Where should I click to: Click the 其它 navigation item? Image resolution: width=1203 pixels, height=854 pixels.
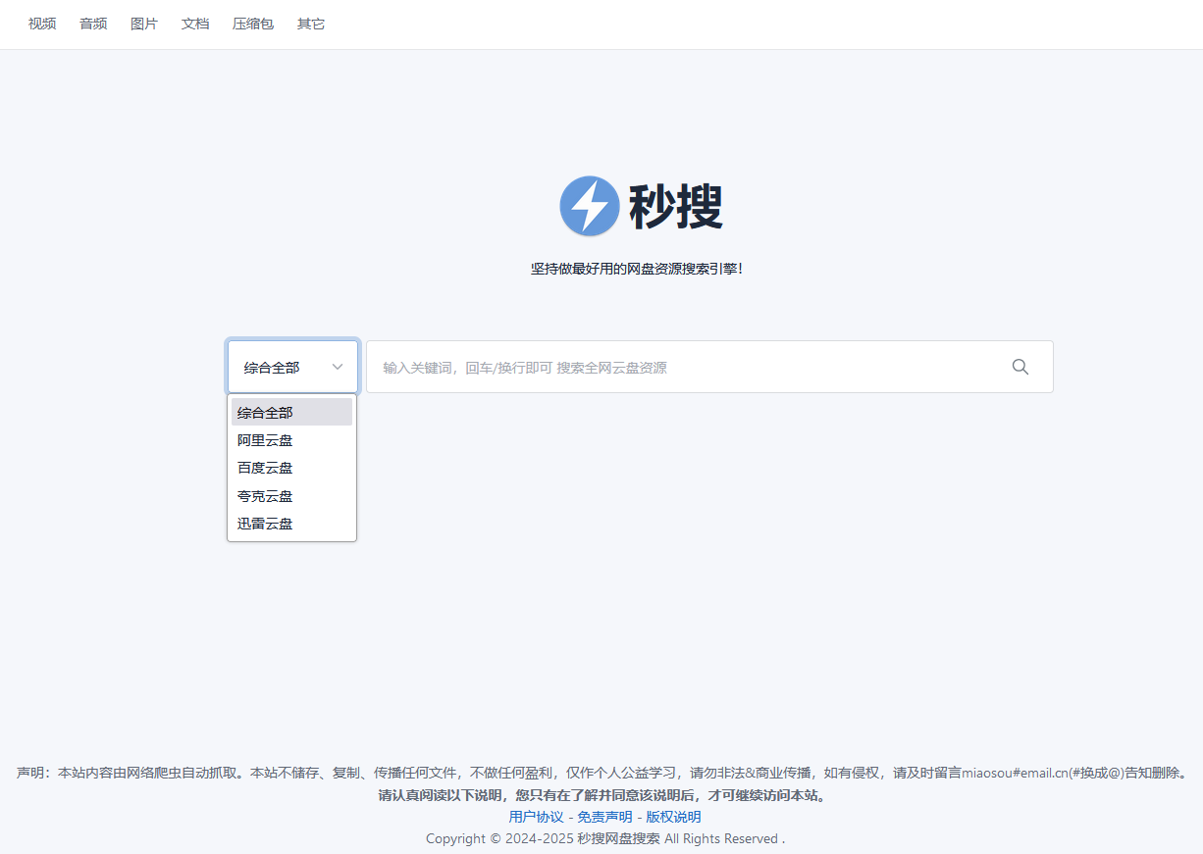click(311, 24)
